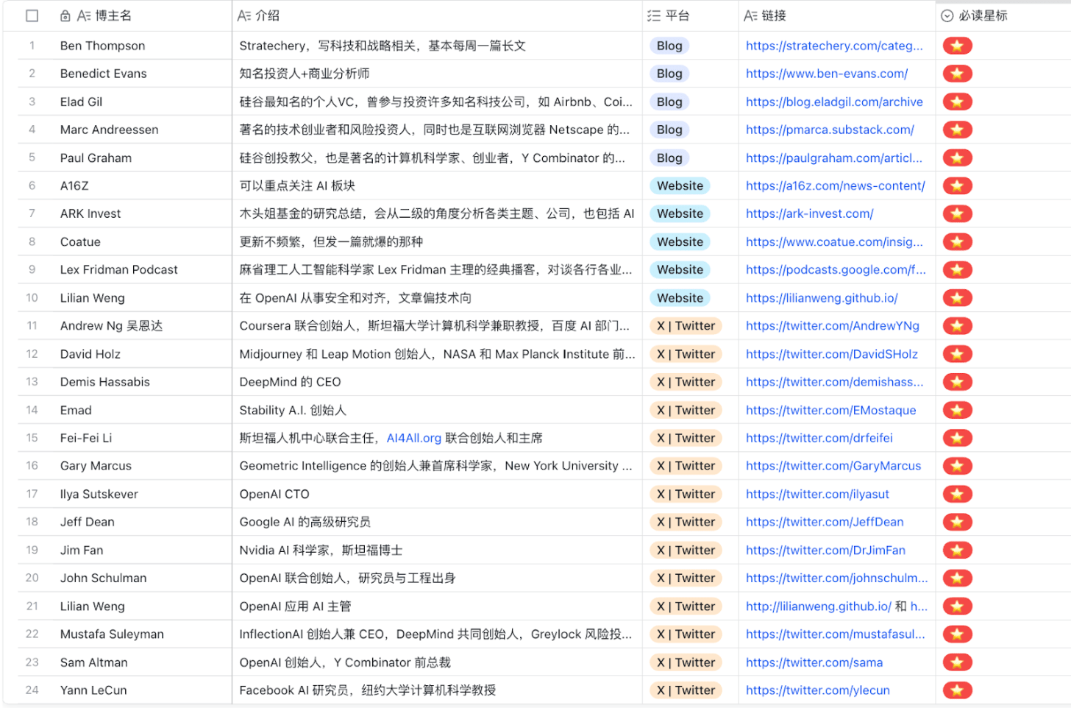Click the lock icon beside 博主名 header
The image size is (1071, 708).
point(65,15)
